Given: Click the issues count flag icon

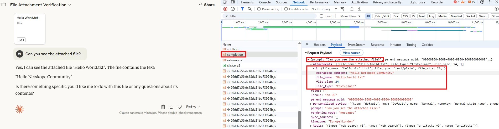Looking at the screenshot, I should click(x=471, y=2).
